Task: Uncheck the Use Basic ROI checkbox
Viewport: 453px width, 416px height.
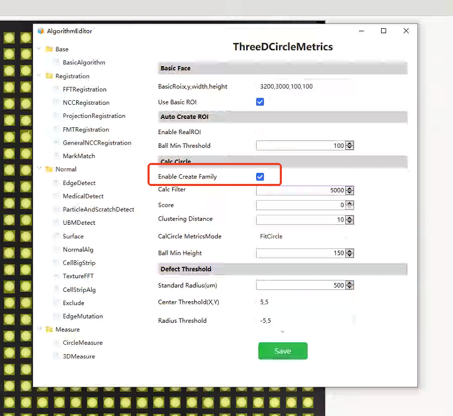Action: pyautogui.click(x=260, y=102)
